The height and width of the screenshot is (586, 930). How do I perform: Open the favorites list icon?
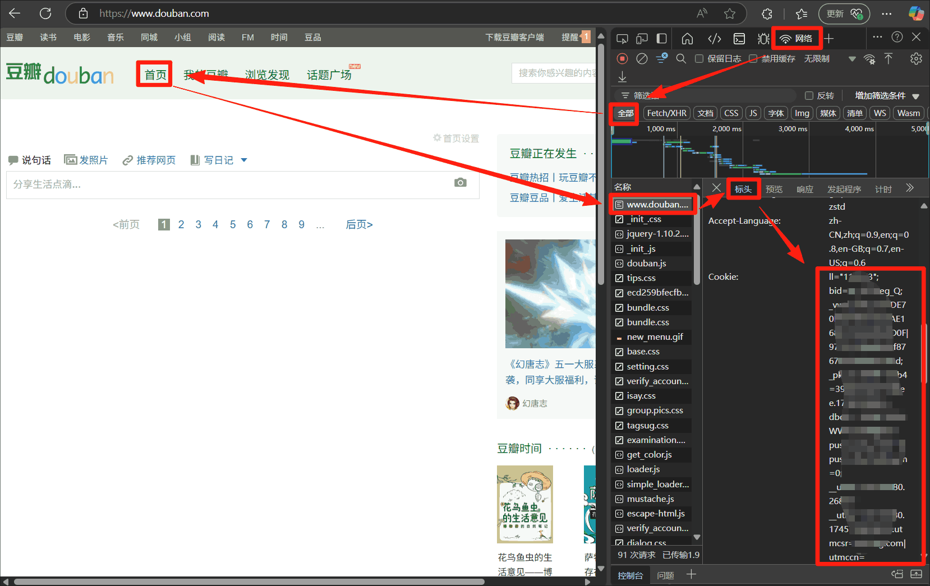[x=802, y=13]
